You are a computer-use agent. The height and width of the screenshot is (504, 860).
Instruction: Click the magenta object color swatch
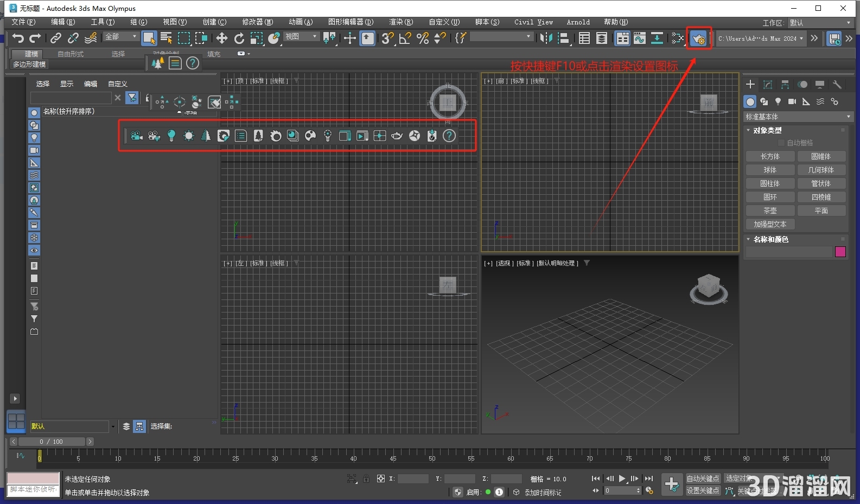(840, 252)
